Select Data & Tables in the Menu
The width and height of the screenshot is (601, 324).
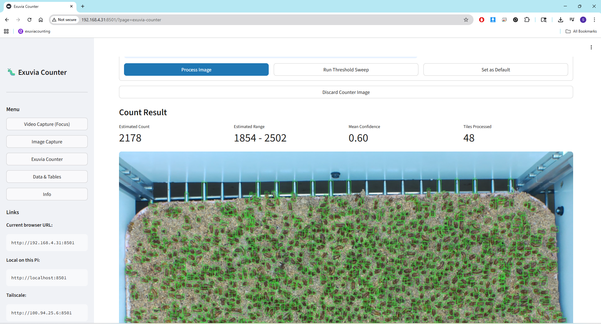[47, 177]
